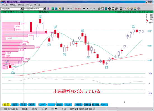Image resolution: width=154 pixels, height=111 pixels.
Task: Open the ファイル(F) menu
Action: click(4, 4)
